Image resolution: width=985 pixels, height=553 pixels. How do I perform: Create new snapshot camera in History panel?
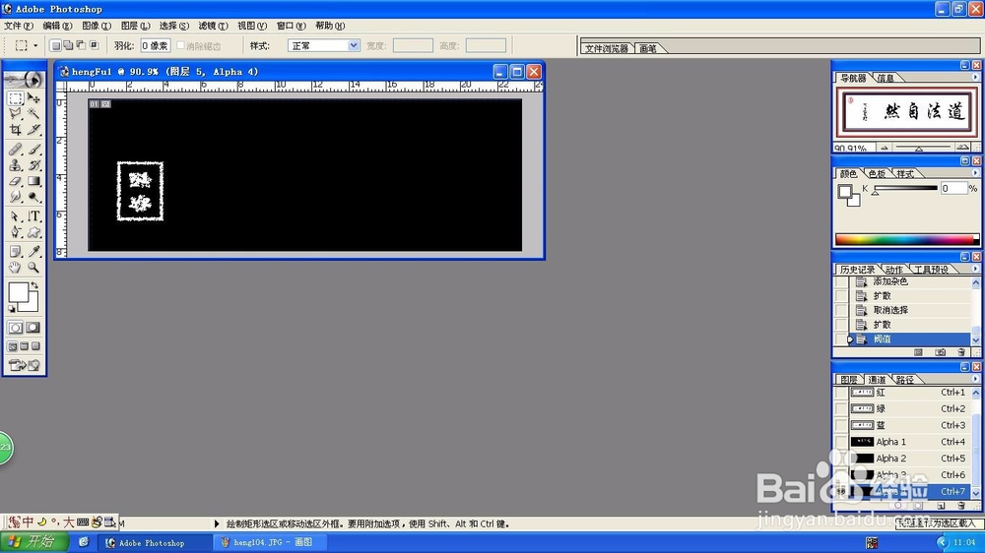pyautogui.click(x=940, y=353)
